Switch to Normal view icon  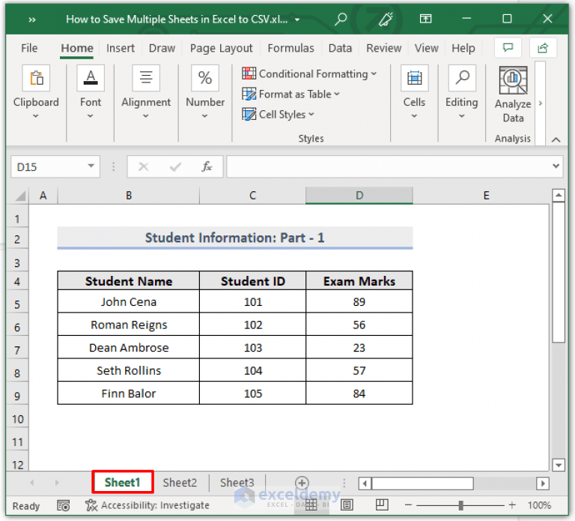(x=311, y=505)
